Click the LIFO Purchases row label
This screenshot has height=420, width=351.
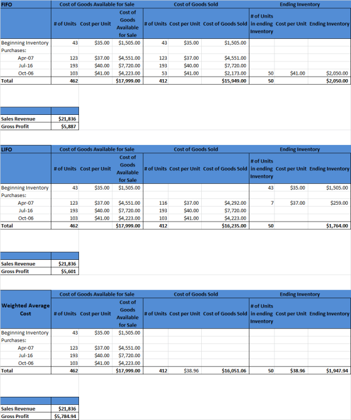[x=14, y=195]
